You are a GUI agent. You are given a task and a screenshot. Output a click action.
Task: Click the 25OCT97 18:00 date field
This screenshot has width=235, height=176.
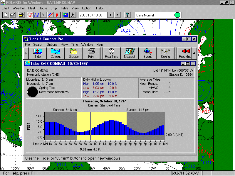click(93, 15)
